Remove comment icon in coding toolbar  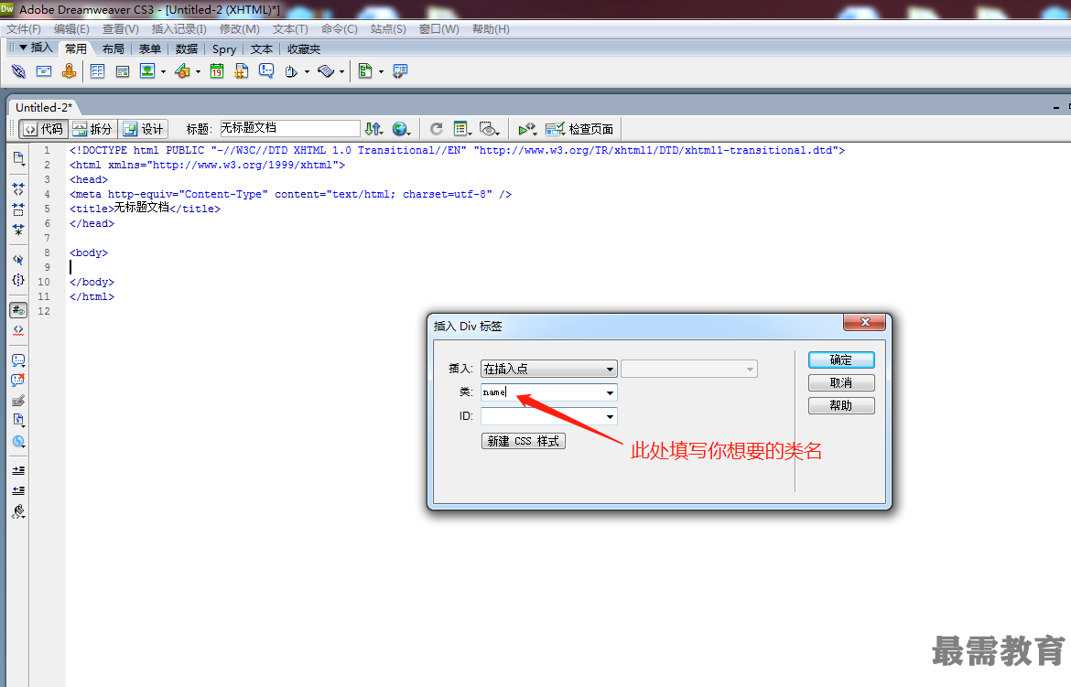[x=18, y=381]
